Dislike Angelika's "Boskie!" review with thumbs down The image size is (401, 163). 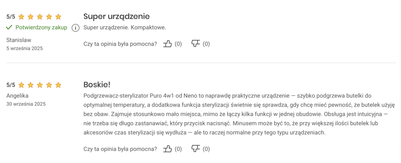[x=196, y=149]
